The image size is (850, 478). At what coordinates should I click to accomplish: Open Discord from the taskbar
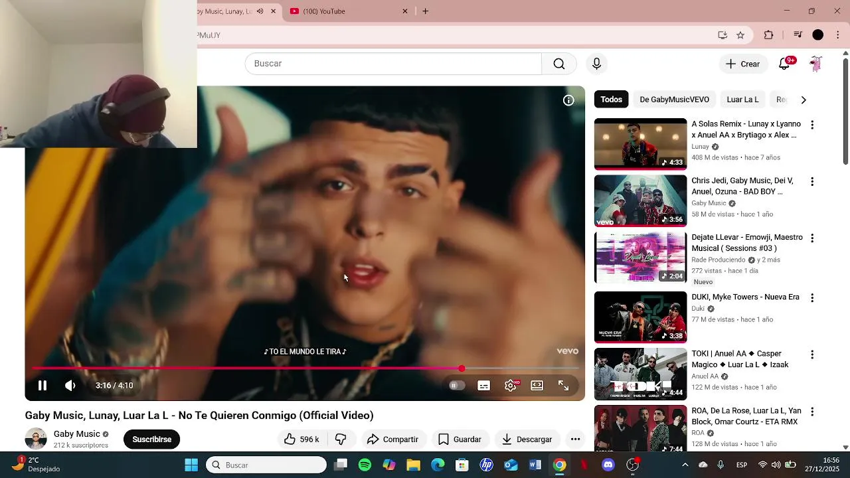608,465
